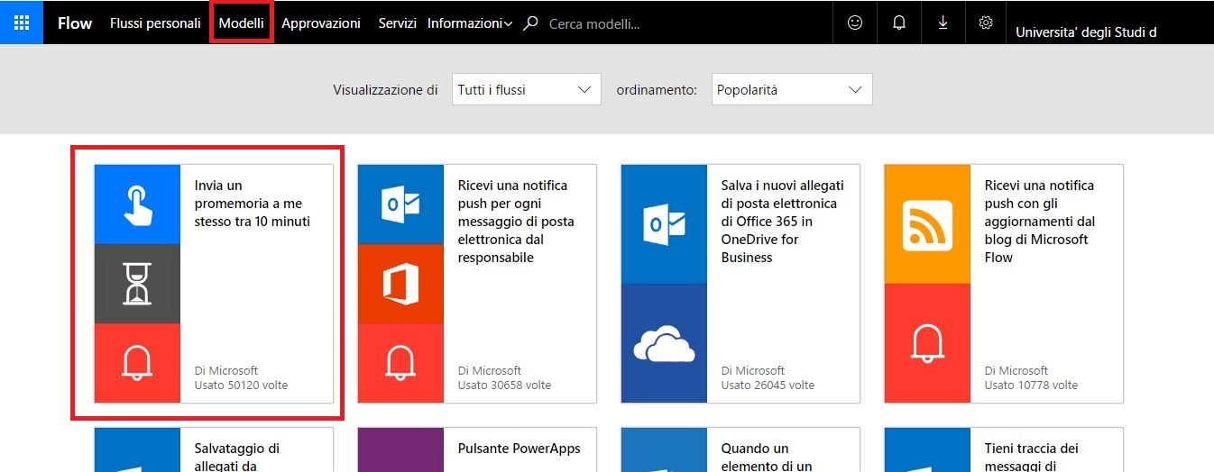Click Usato 10778 volte text
Screen dimensions: 1214x472
tap(1031, 385)
